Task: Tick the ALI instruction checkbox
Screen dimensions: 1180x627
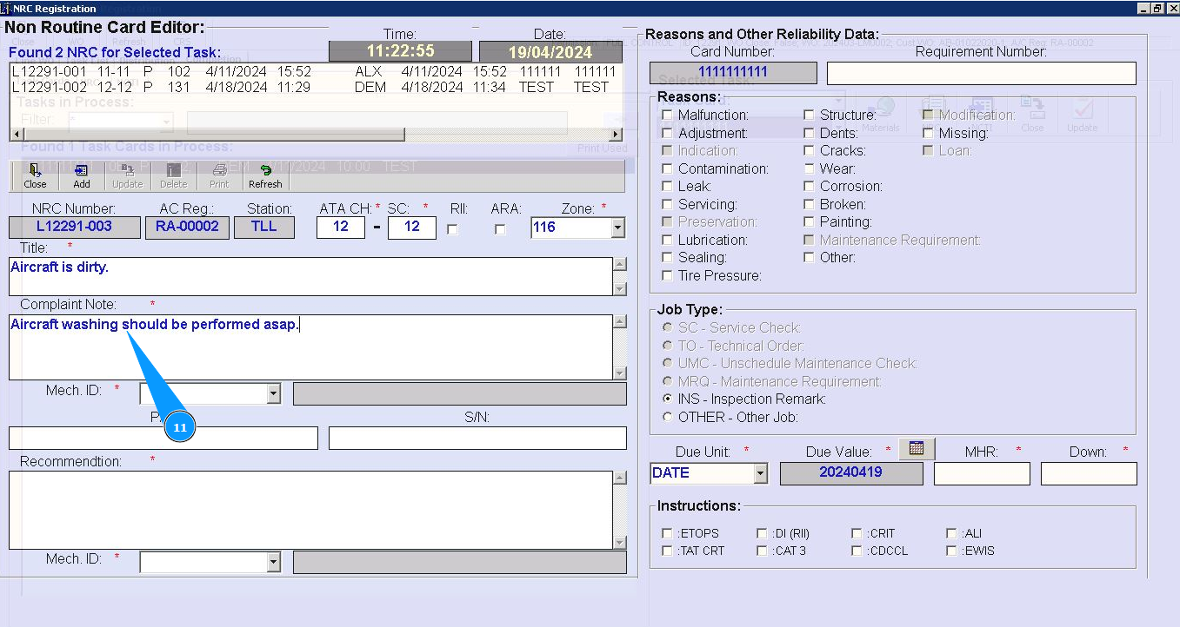Action: coord(952,533)
